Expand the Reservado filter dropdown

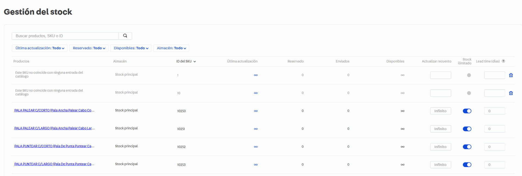(x=89, y=48)
